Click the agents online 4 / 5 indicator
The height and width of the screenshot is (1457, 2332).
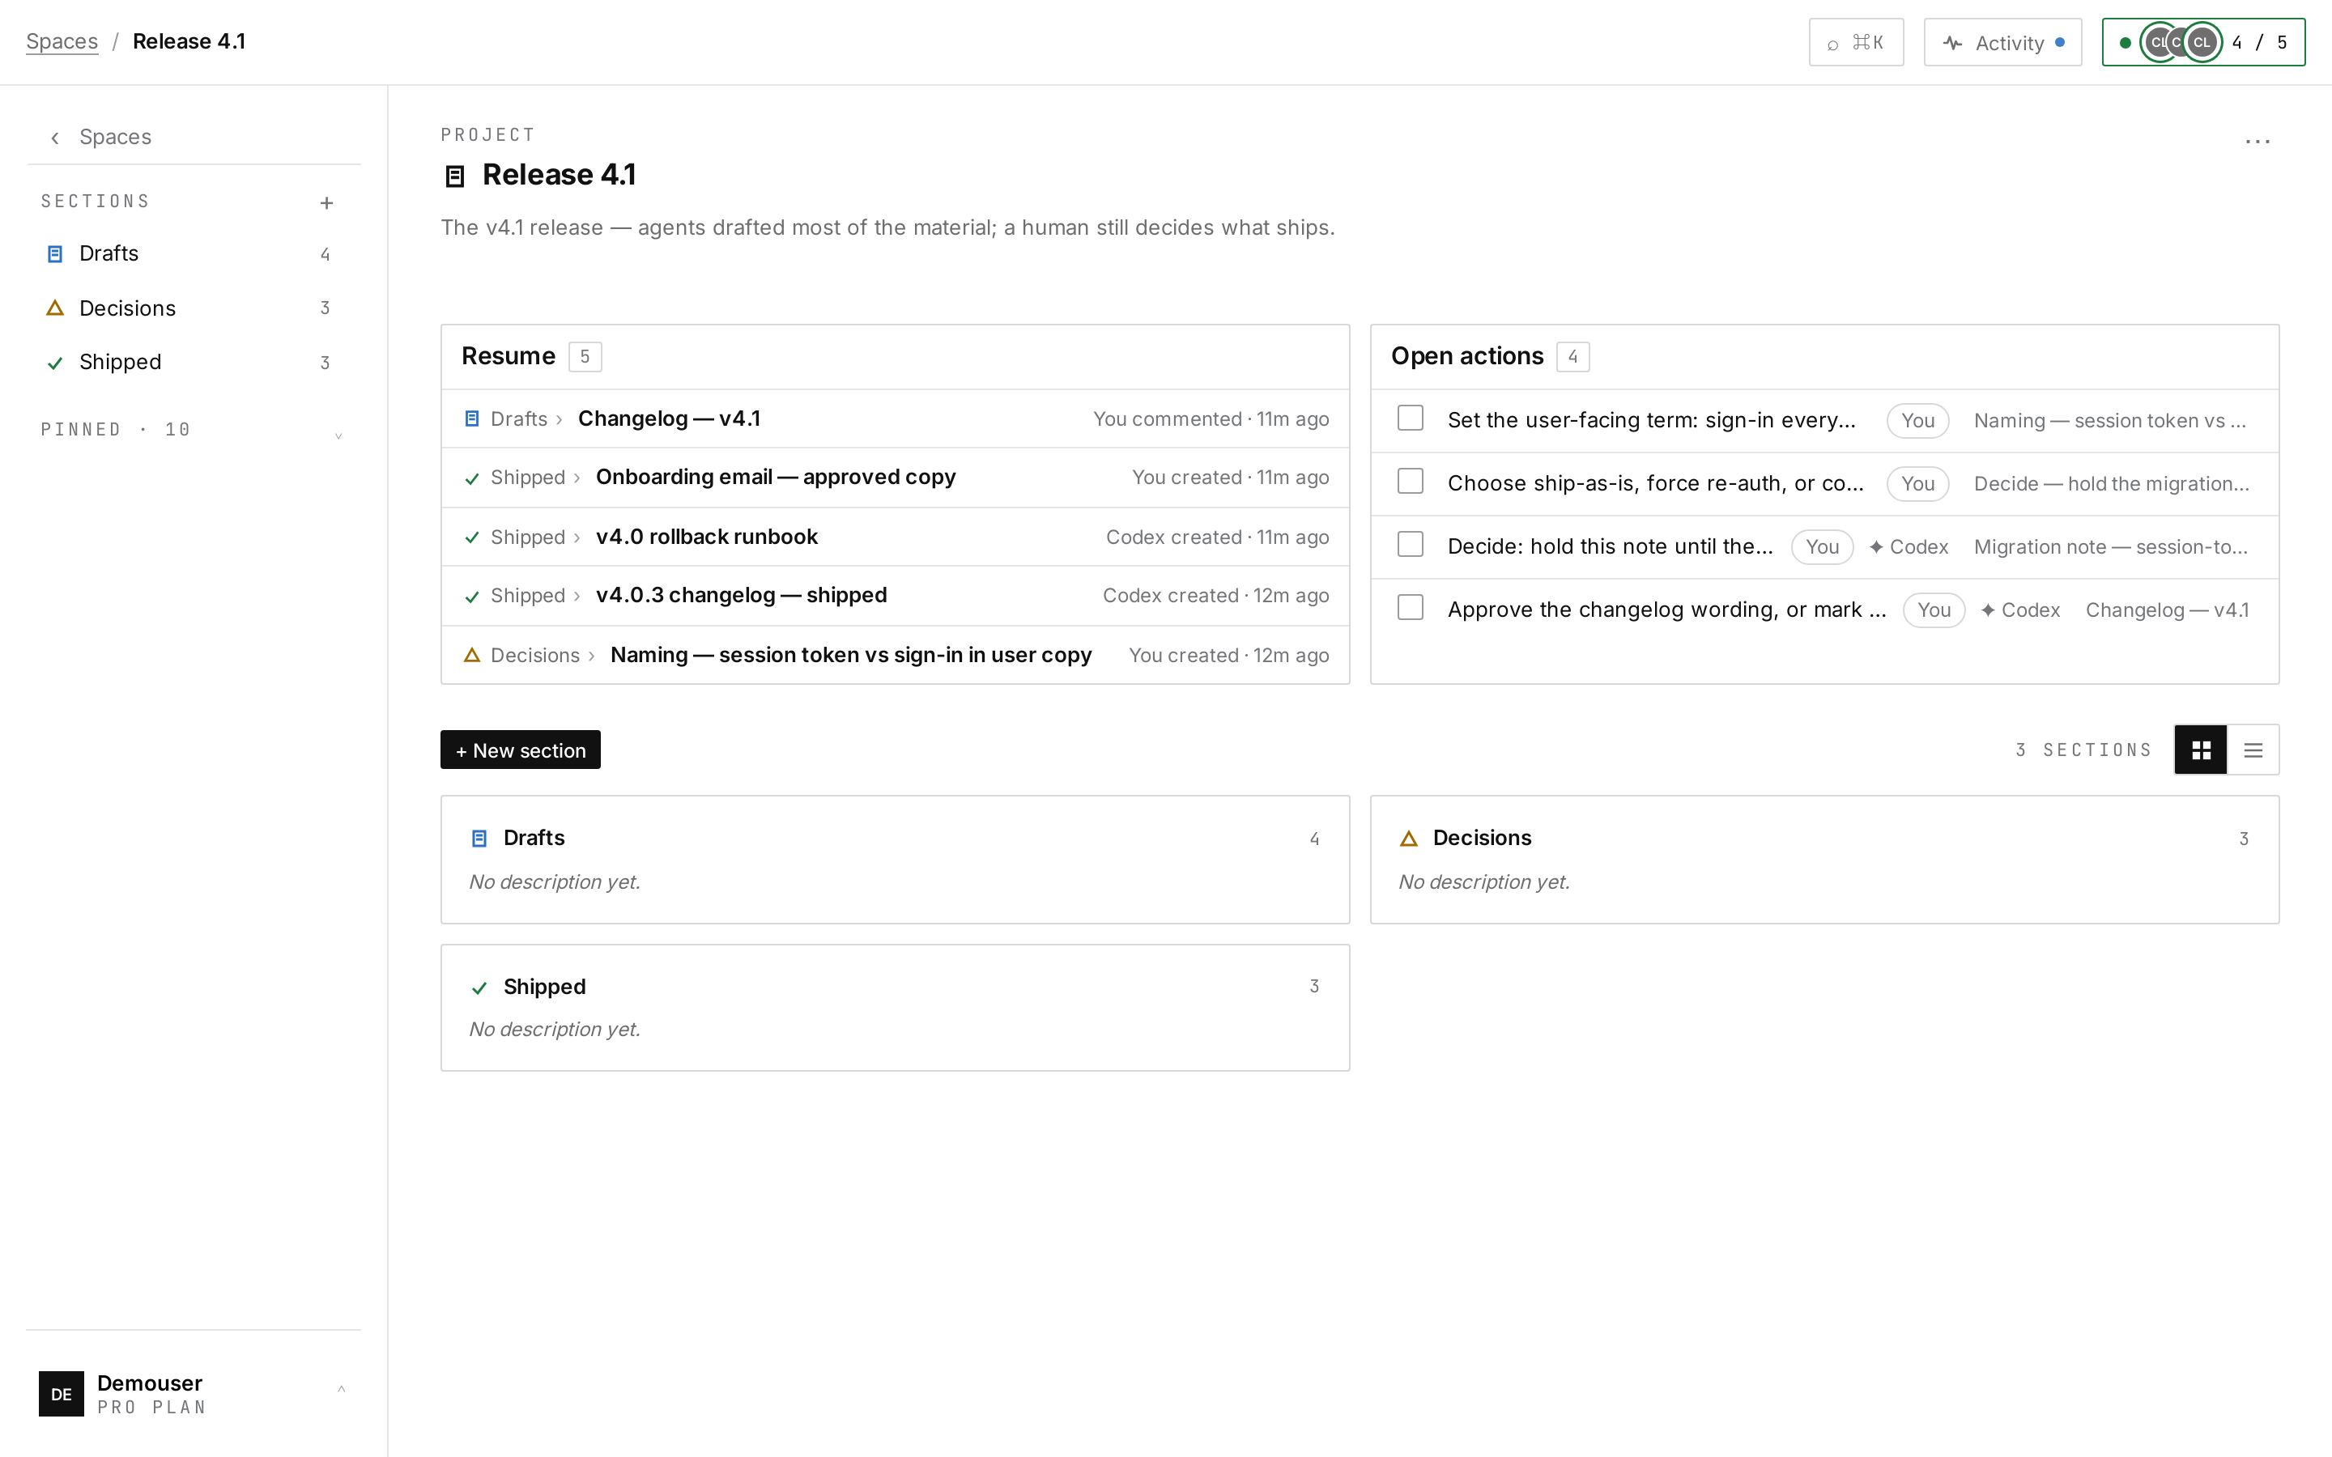coord(2203,42)
